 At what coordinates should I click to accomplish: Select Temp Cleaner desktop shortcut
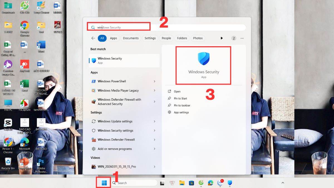coord(41,8)
